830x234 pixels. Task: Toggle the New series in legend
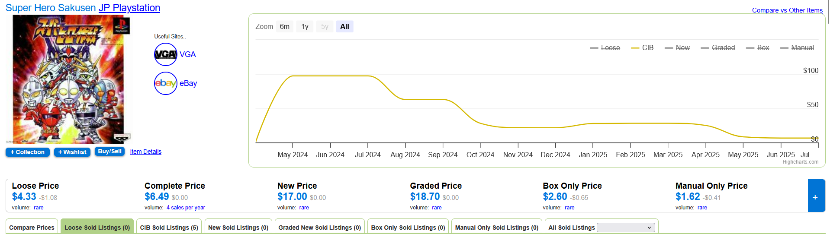tap(677, 48)
